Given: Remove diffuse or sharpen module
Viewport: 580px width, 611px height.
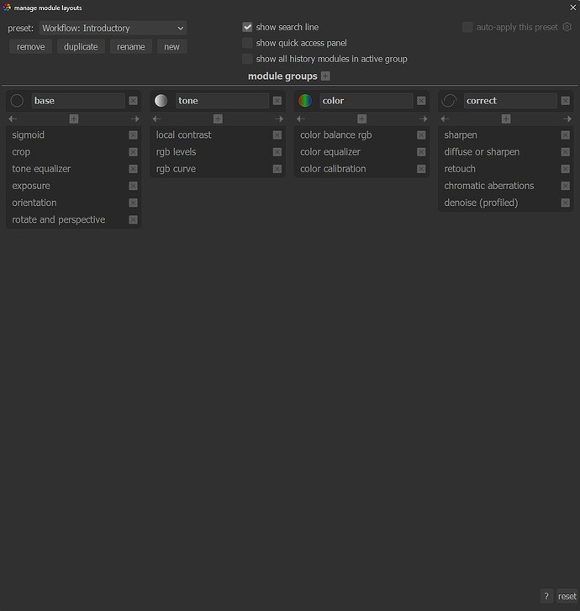Looking at the screenshot, I should click(x=566, y=152).
